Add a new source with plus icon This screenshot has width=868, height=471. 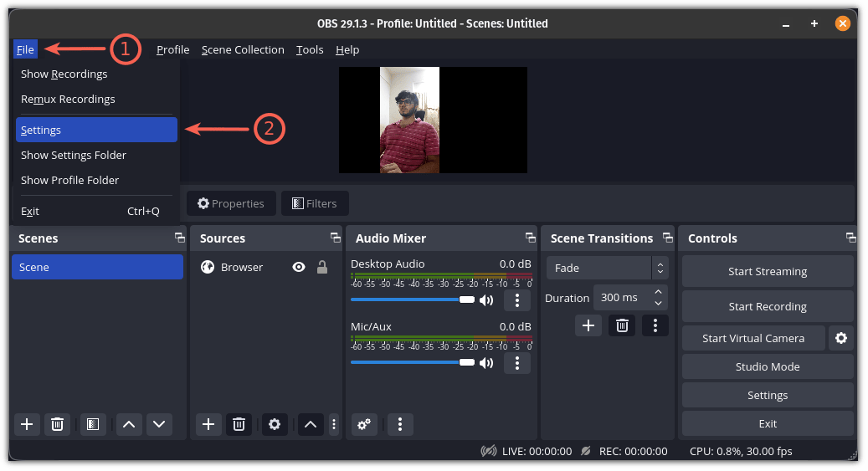point(208,424)
